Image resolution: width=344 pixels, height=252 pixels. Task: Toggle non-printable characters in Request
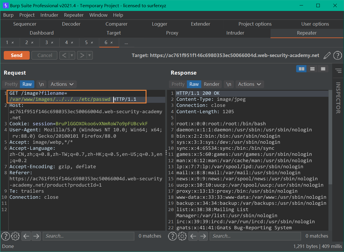41,84
